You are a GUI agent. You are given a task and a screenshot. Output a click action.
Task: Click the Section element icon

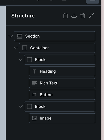[20, 36]
